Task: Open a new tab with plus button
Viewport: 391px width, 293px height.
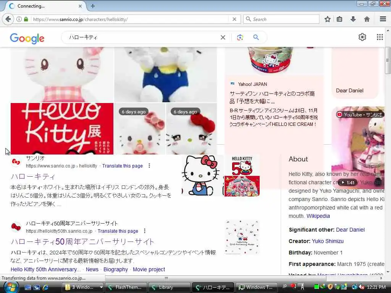Action: (93, 6)
